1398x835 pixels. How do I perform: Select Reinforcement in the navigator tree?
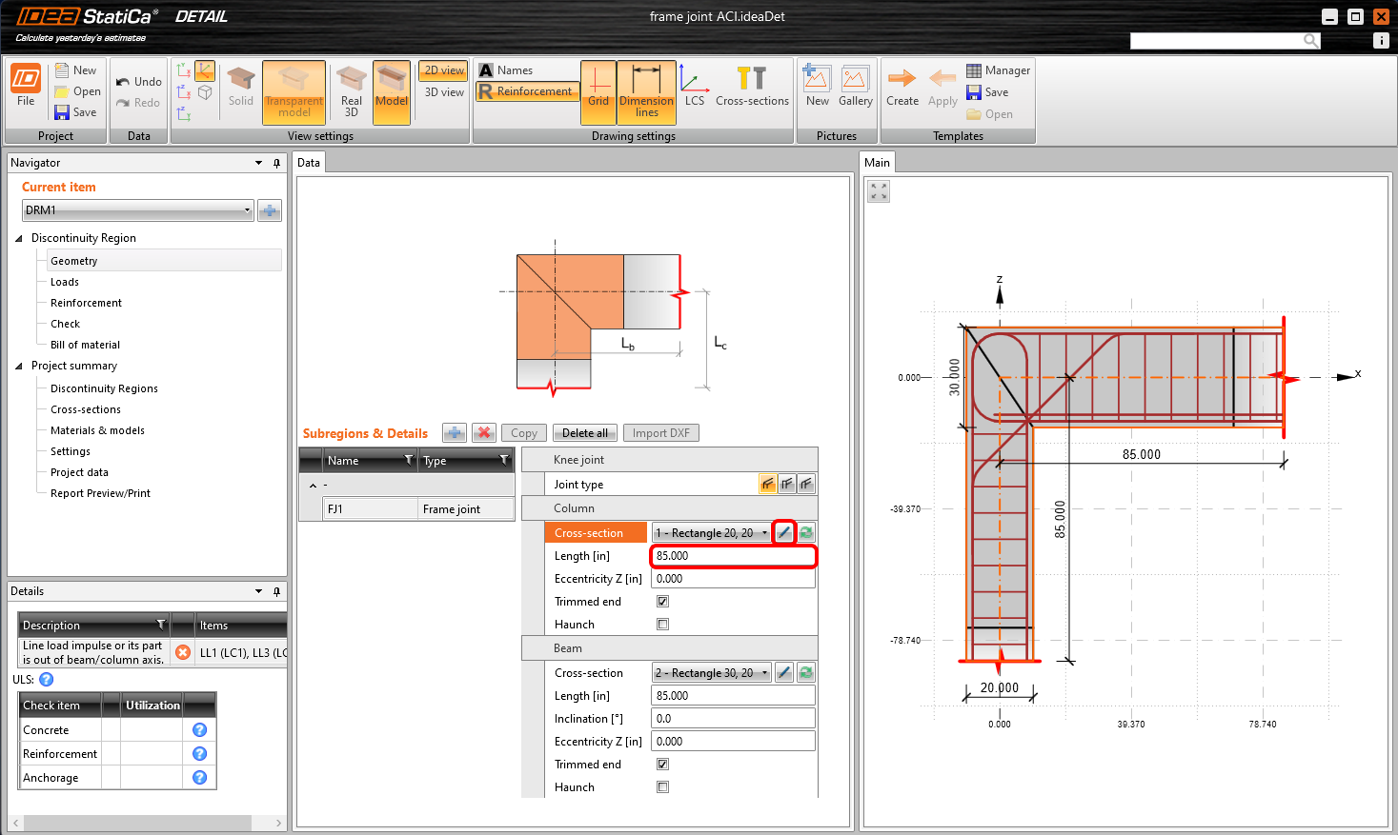86,303
